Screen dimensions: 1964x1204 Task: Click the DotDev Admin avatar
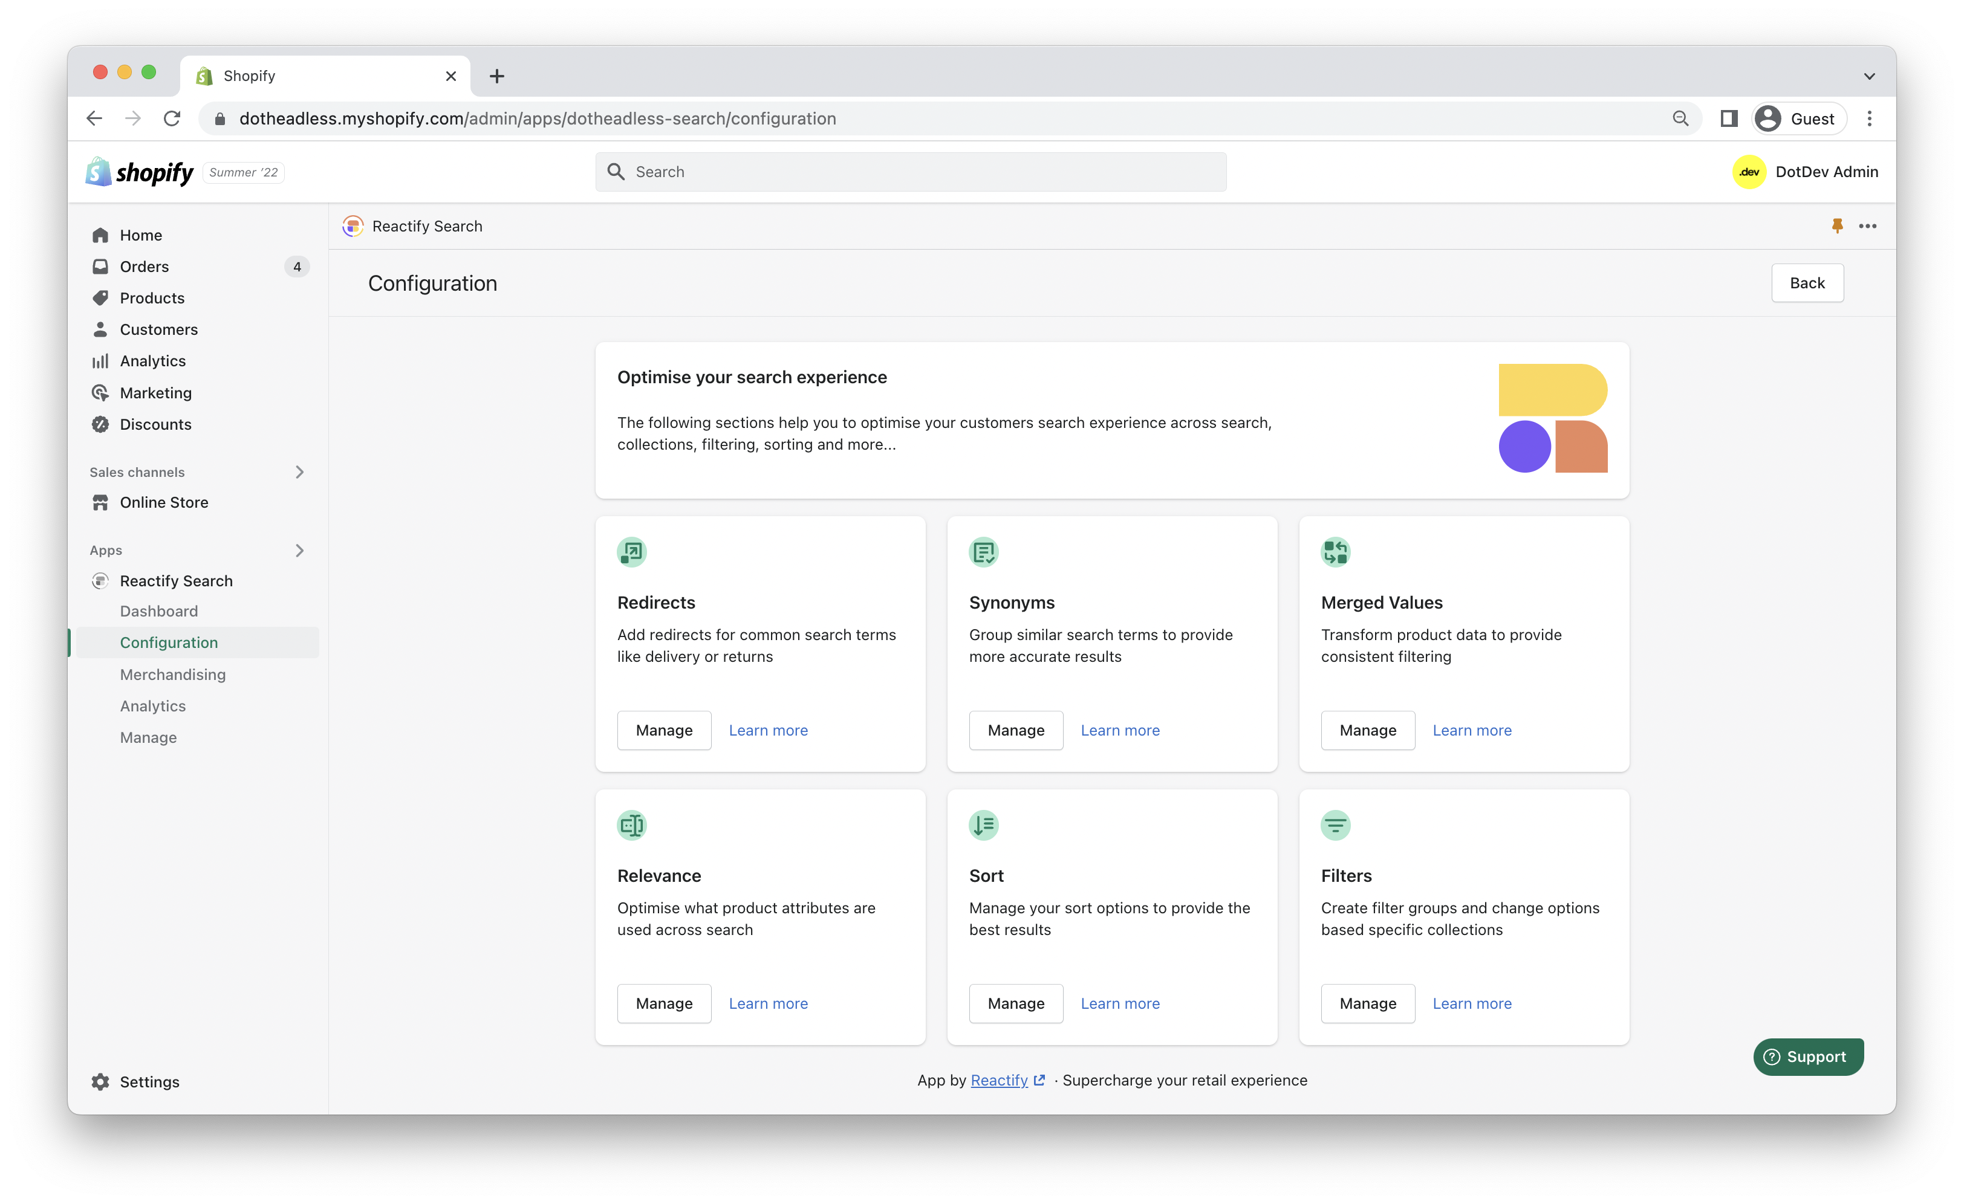tap(1749, 172)
